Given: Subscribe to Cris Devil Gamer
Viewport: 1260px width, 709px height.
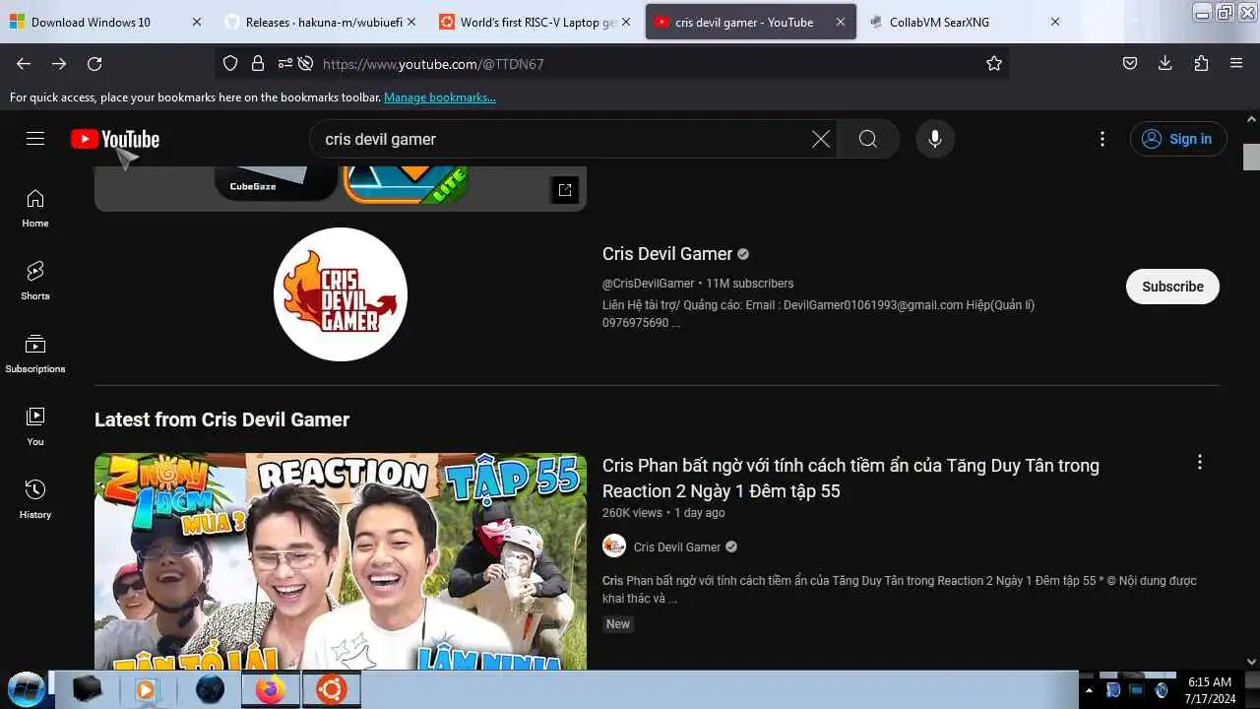Looking at the screenshot, I should pos(1172,287).
